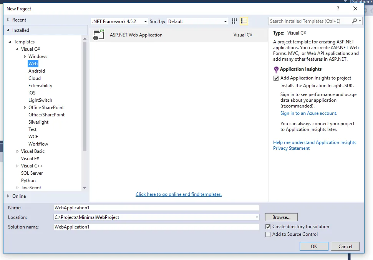Enable Add to Source Control checkbox
This screenshot has width=373, height=260.
[268, 234]
